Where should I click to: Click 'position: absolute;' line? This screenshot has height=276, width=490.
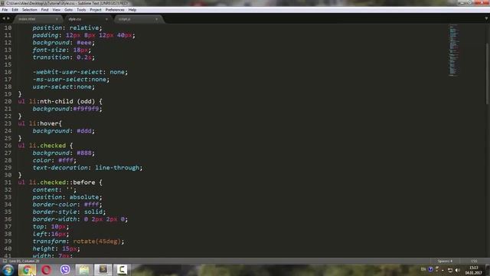(67, 197)
